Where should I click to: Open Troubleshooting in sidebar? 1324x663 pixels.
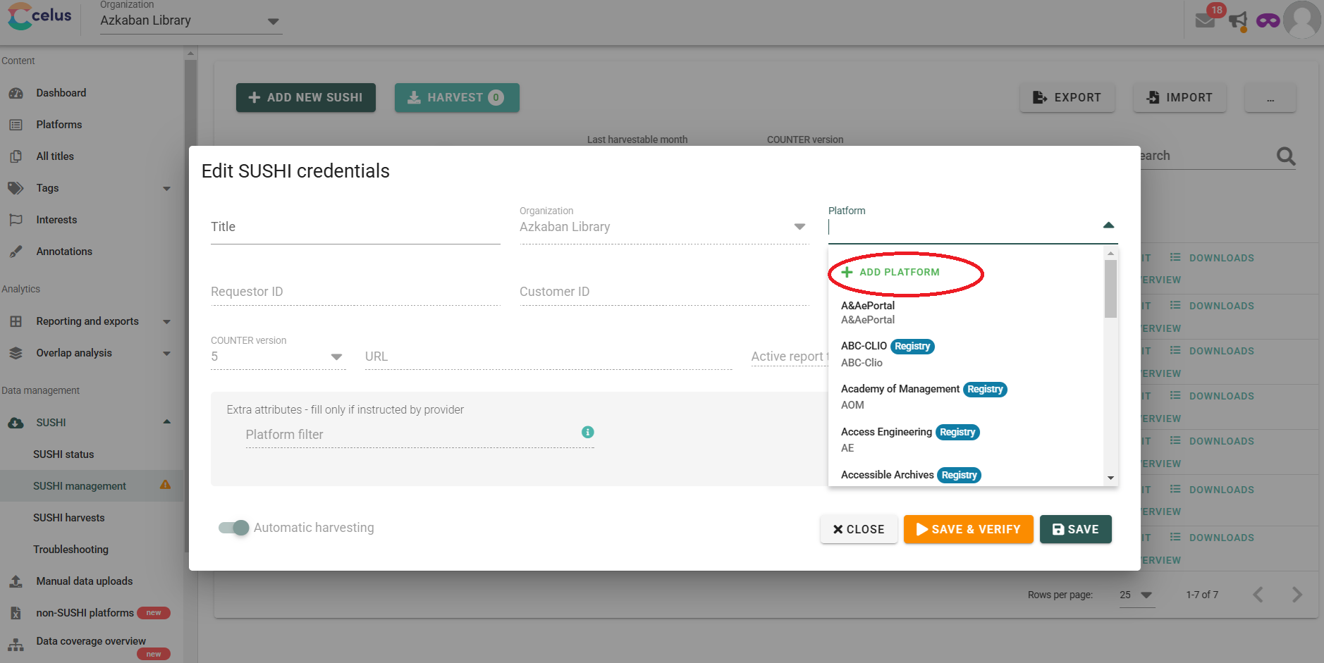tap(71, 550)
